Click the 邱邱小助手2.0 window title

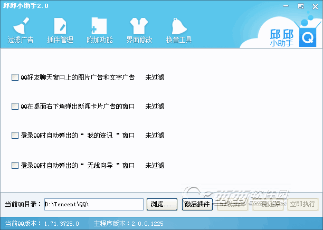click(26, 6)
